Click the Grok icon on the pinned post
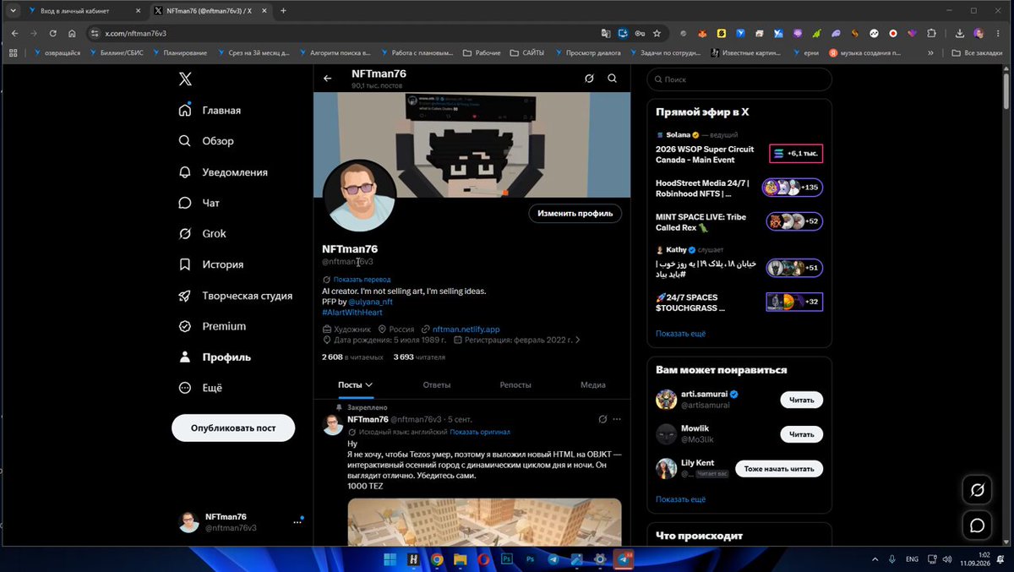1014x572 pixels. coord(602,419)
